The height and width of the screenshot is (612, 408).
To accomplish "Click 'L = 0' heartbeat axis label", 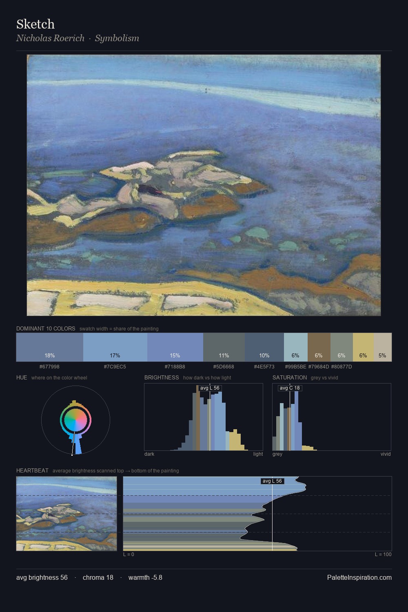I will tap(129, 554).
